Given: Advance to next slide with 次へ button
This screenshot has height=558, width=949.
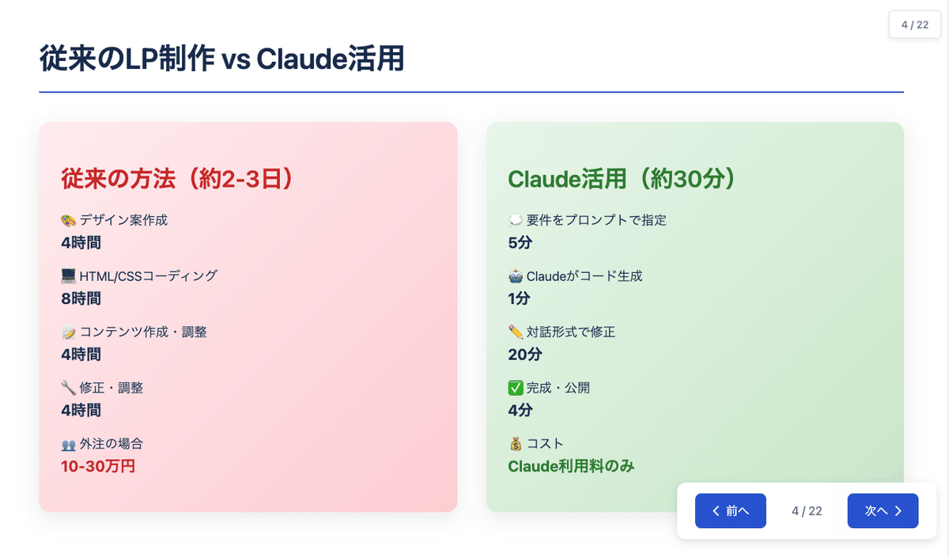Looking at the screenshot, I should point(883,511).
